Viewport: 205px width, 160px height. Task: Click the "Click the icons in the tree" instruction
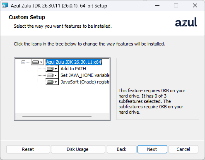pyautogui.click(x=89, y=44)
